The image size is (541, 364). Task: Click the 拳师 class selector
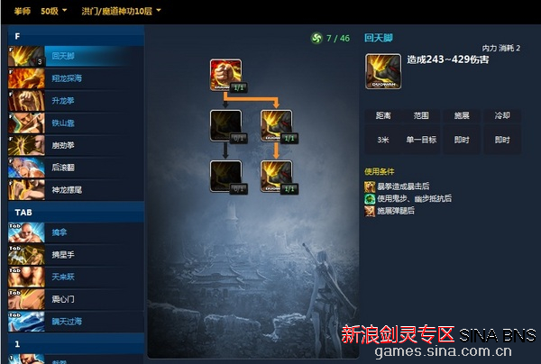click(22, 11)
